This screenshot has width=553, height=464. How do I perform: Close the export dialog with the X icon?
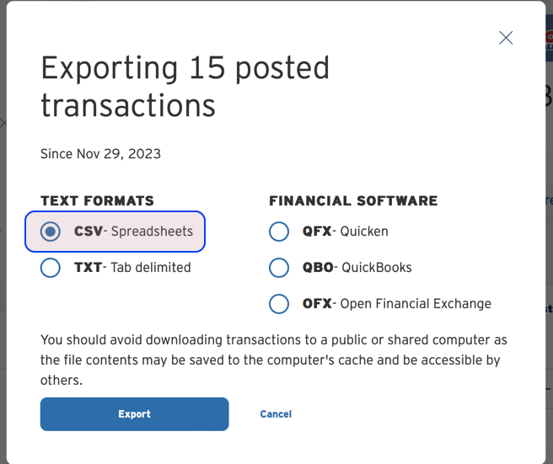click(x=506, y=37)
